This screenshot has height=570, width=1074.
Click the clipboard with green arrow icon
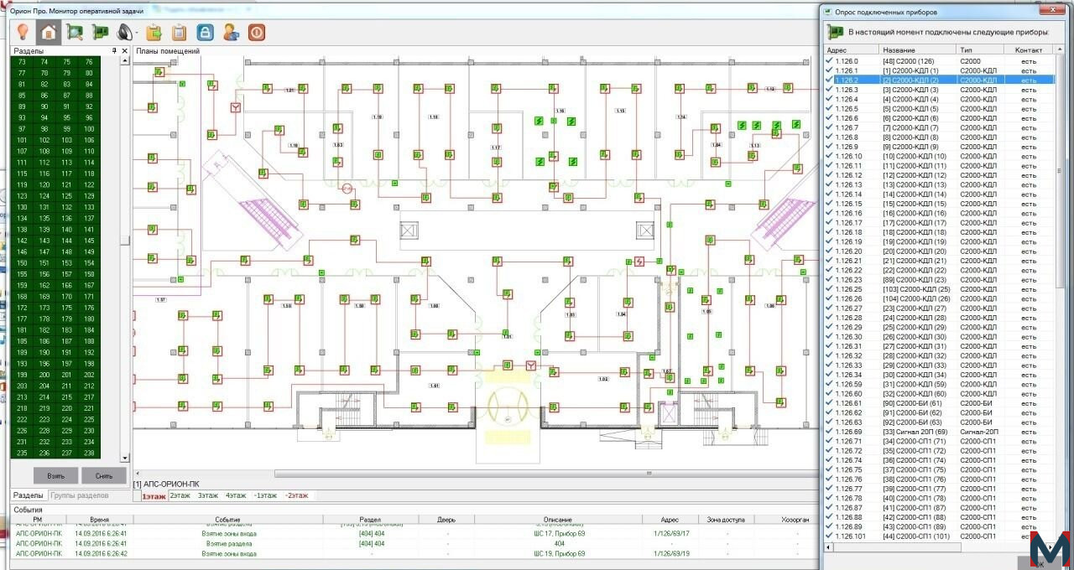153,33
